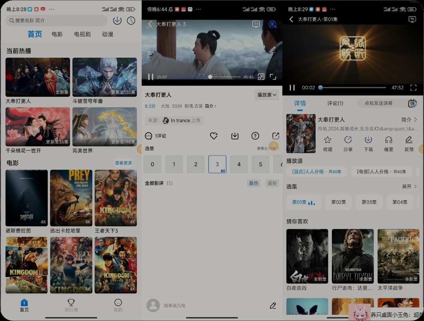Expand episode list via 更新至29集
The image size is (424, 321).
coord(268,148)
